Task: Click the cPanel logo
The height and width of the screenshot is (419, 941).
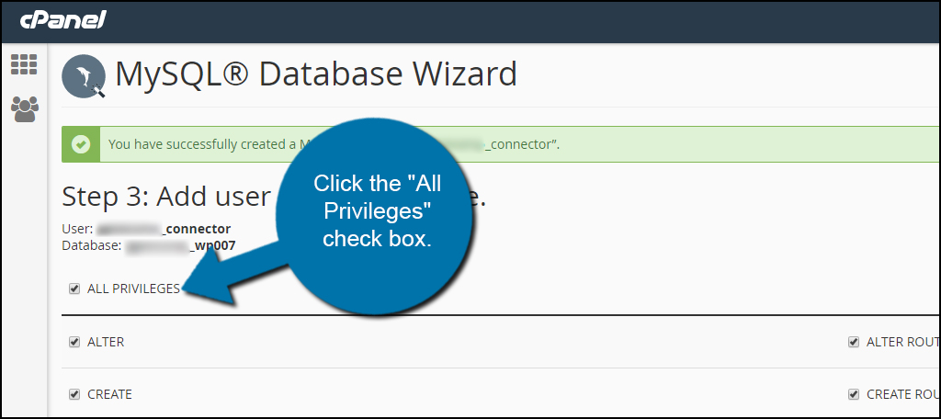Action: [63, 20]
